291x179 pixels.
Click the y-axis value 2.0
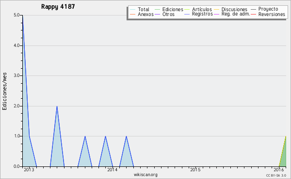click(x=16, y=106)
